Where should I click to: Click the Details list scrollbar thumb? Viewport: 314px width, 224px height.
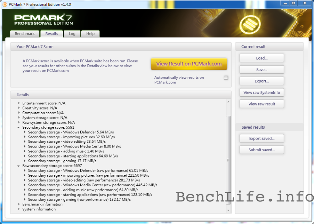[x=228, y=160]
